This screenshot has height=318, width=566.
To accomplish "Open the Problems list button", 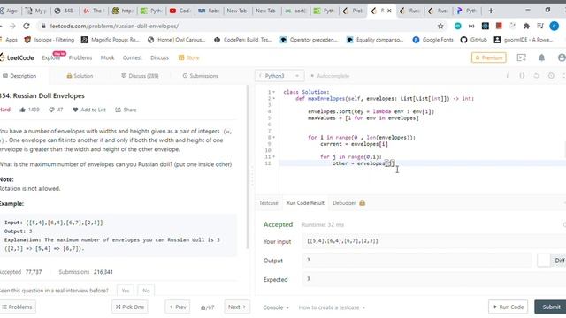I will pyautogui.click(x=18, y=307).
